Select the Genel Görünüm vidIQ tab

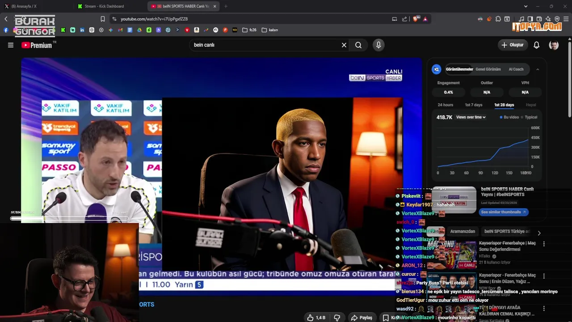(x=488, y=69)
